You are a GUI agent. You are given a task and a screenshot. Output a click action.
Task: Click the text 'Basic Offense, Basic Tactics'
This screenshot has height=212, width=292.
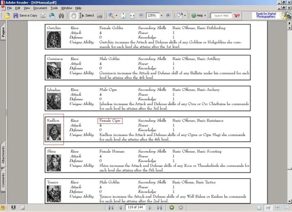[194, 182]
